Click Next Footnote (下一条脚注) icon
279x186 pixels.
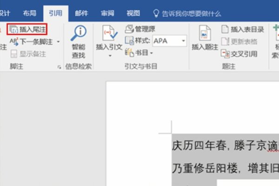(x=14, y=42)
